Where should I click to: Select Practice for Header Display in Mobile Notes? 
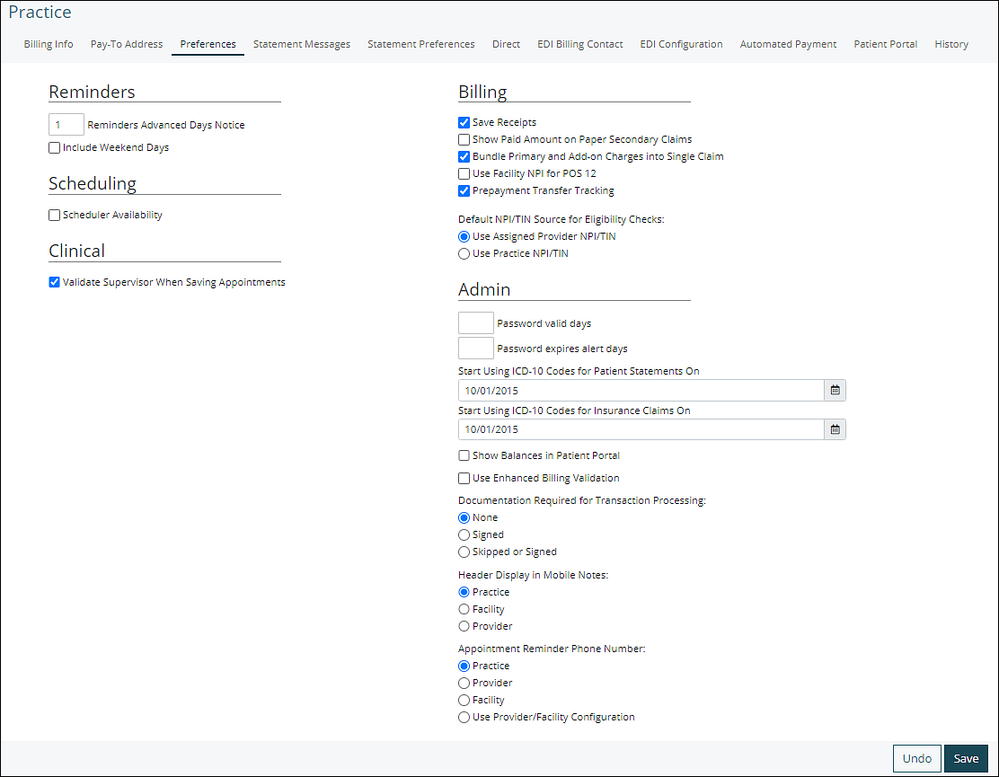tap(464, 592)
